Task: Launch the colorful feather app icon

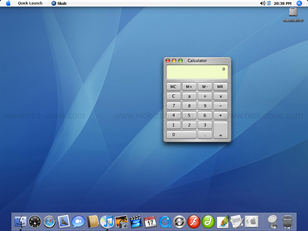Action: tap(223, 222)
